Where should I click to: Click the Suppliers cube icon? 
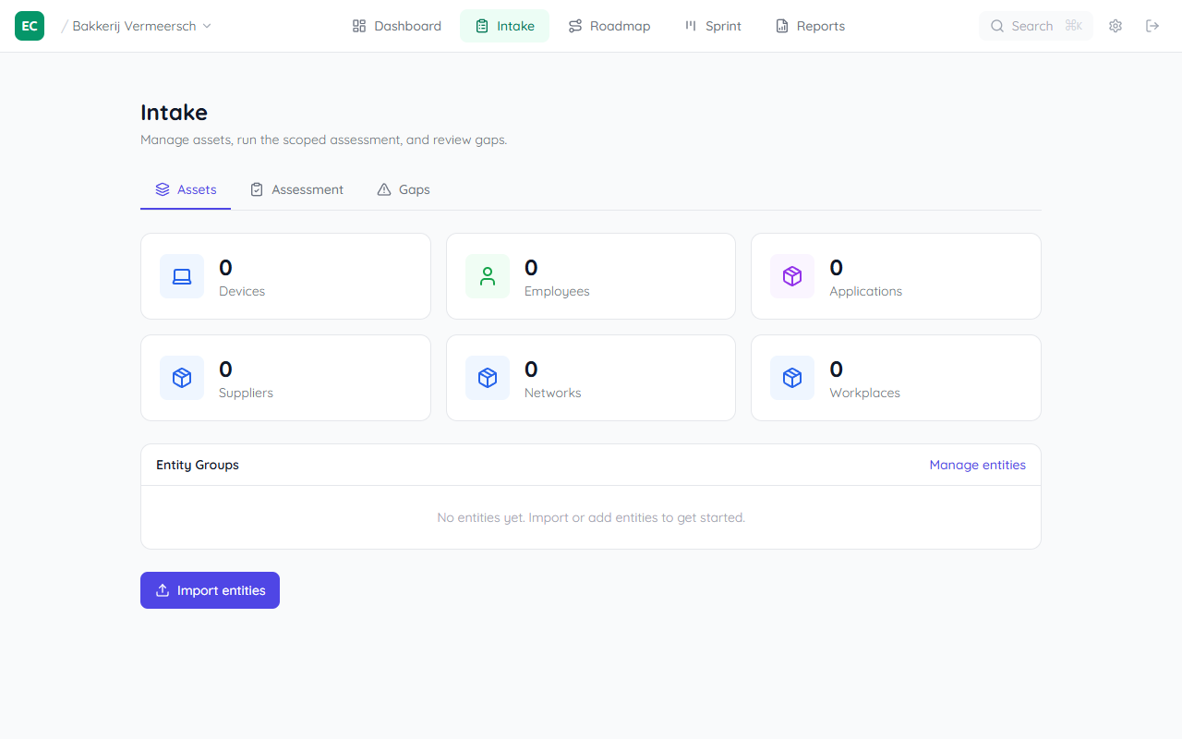(x=182, y=378)
